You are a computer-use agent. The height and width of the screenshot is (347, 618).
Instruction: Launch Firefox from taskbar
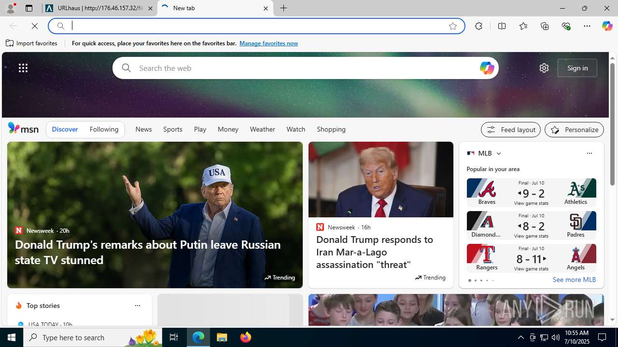(x=246, y=337)
